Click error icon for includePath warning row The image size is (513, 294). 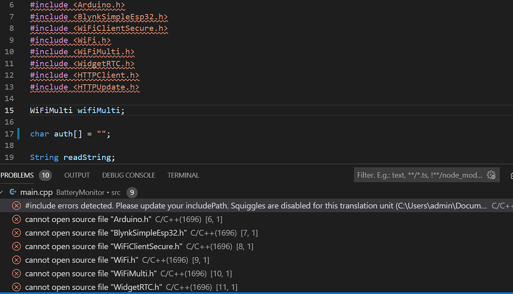tap(17, 206)
